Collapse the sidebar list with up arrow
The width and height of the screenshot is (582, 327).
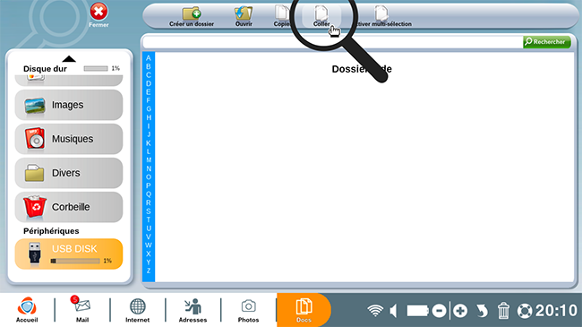[x=69, y=59]
